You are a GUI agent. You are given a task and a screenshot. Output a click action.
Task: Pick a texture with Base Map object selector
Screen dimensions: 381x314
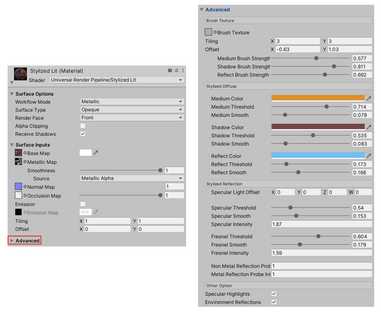pyautogui.click(x=25, y=153)
